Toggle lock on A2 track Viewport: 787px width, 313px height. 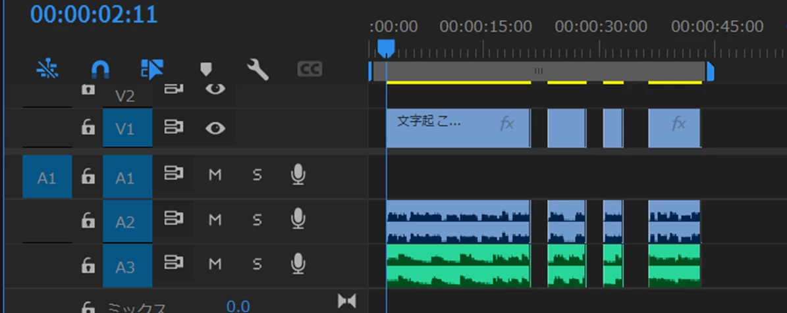click(x=88, y=220)
